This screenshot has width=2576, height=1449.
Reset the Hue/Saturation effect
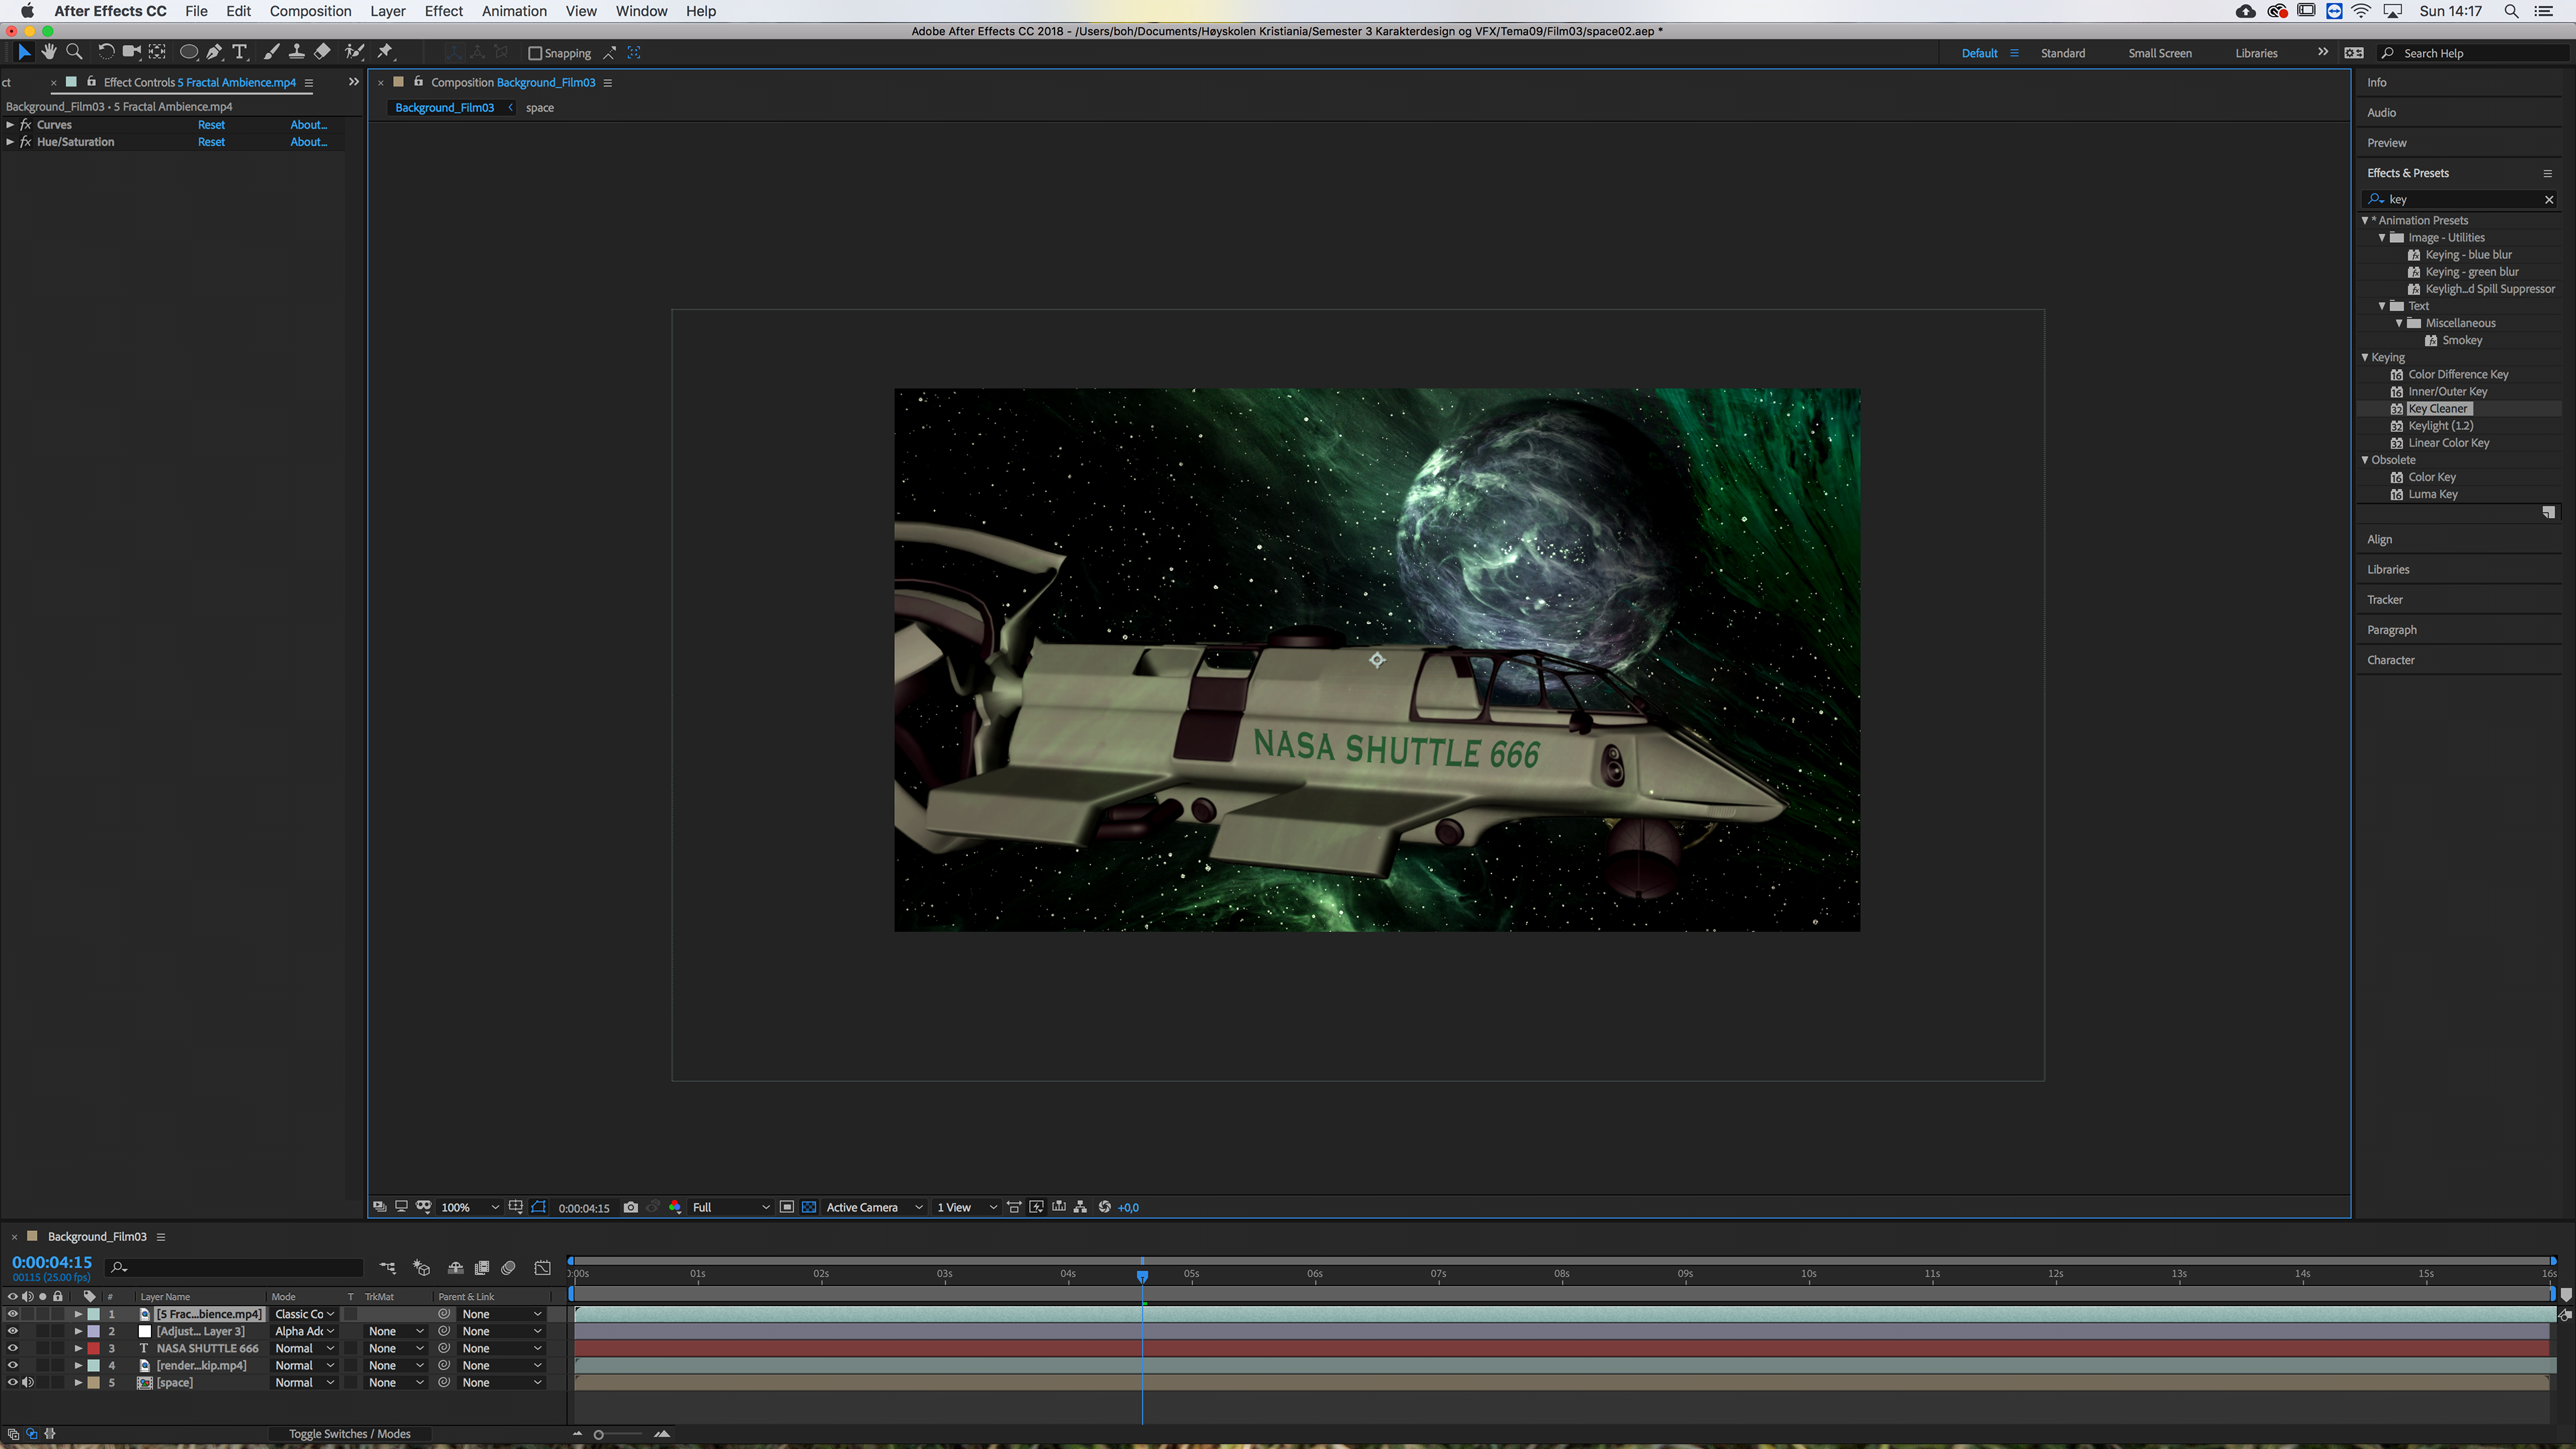pyautogui.click(x=211, y=142)
